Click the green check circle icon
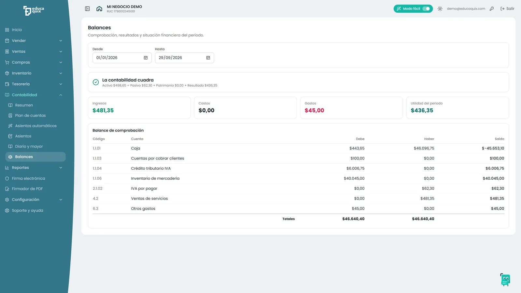 click(96, 82)
